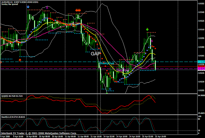Click the 0.9235 price scale value

pos(201,73)
